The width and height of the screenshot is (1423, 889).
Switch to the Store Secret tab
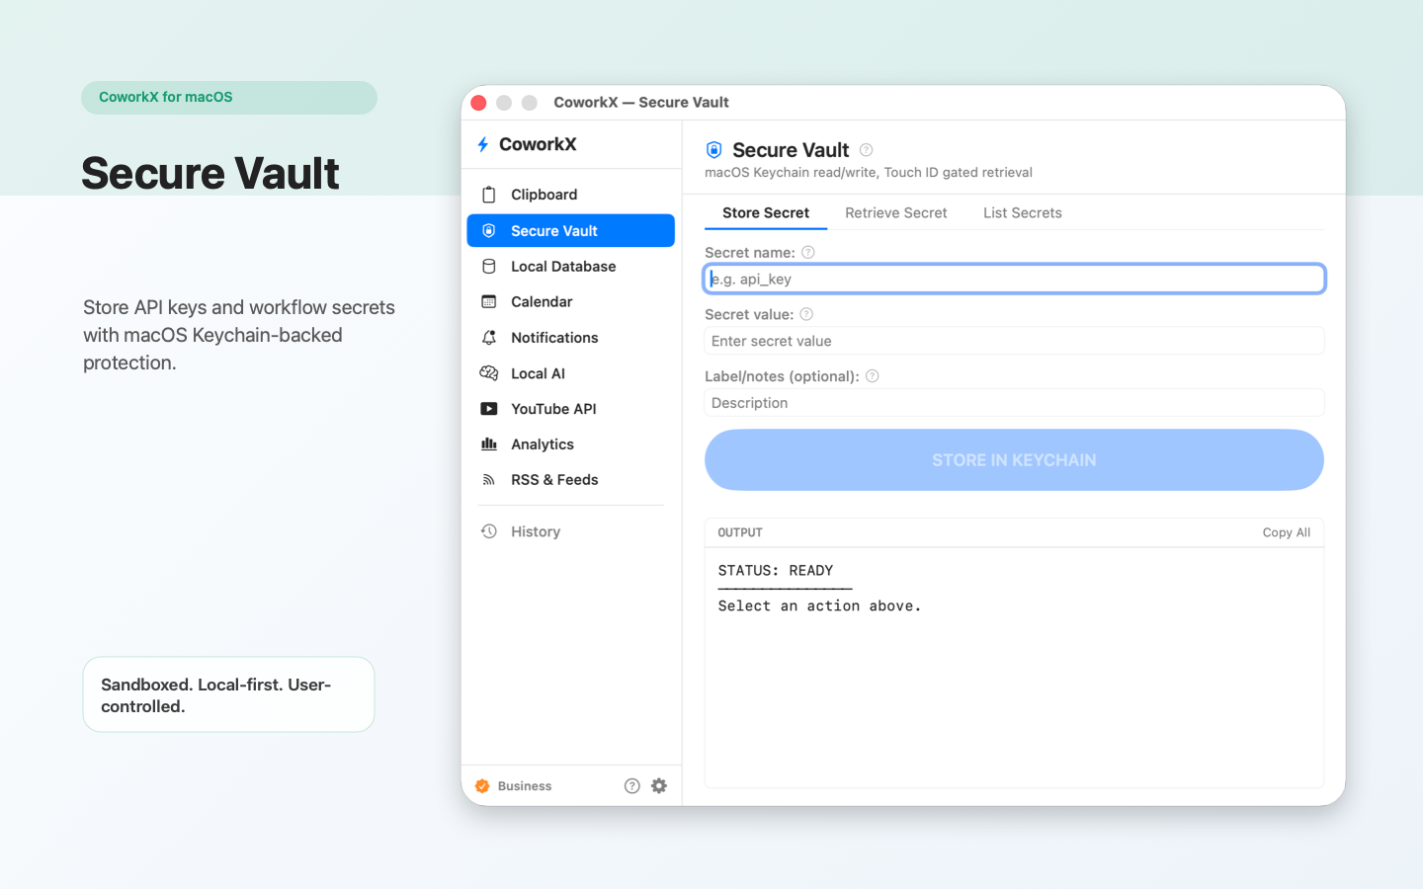click(x=766, y=212)
